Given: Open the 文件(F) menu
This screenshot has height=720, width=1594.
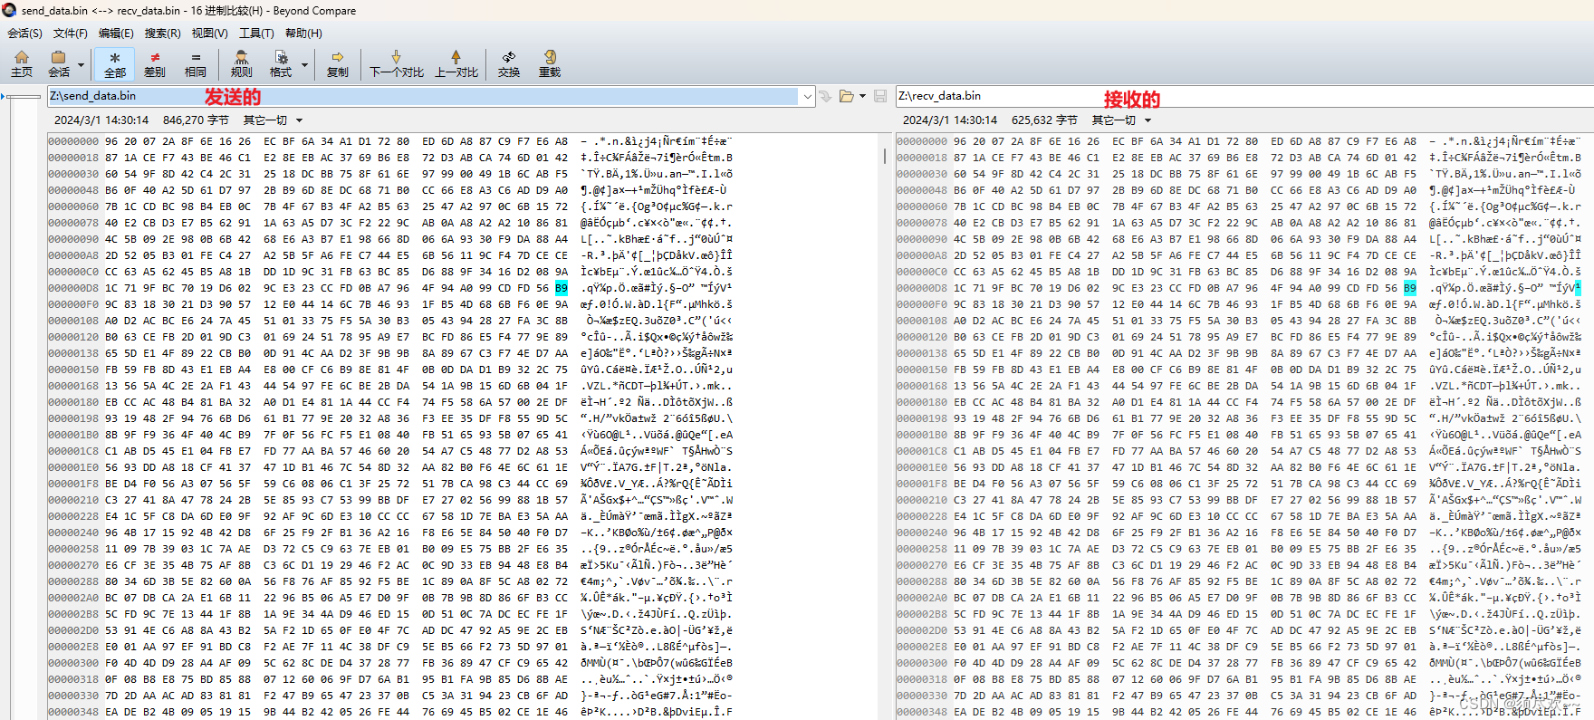Looking at the screenshot, I should click(71, 34).
